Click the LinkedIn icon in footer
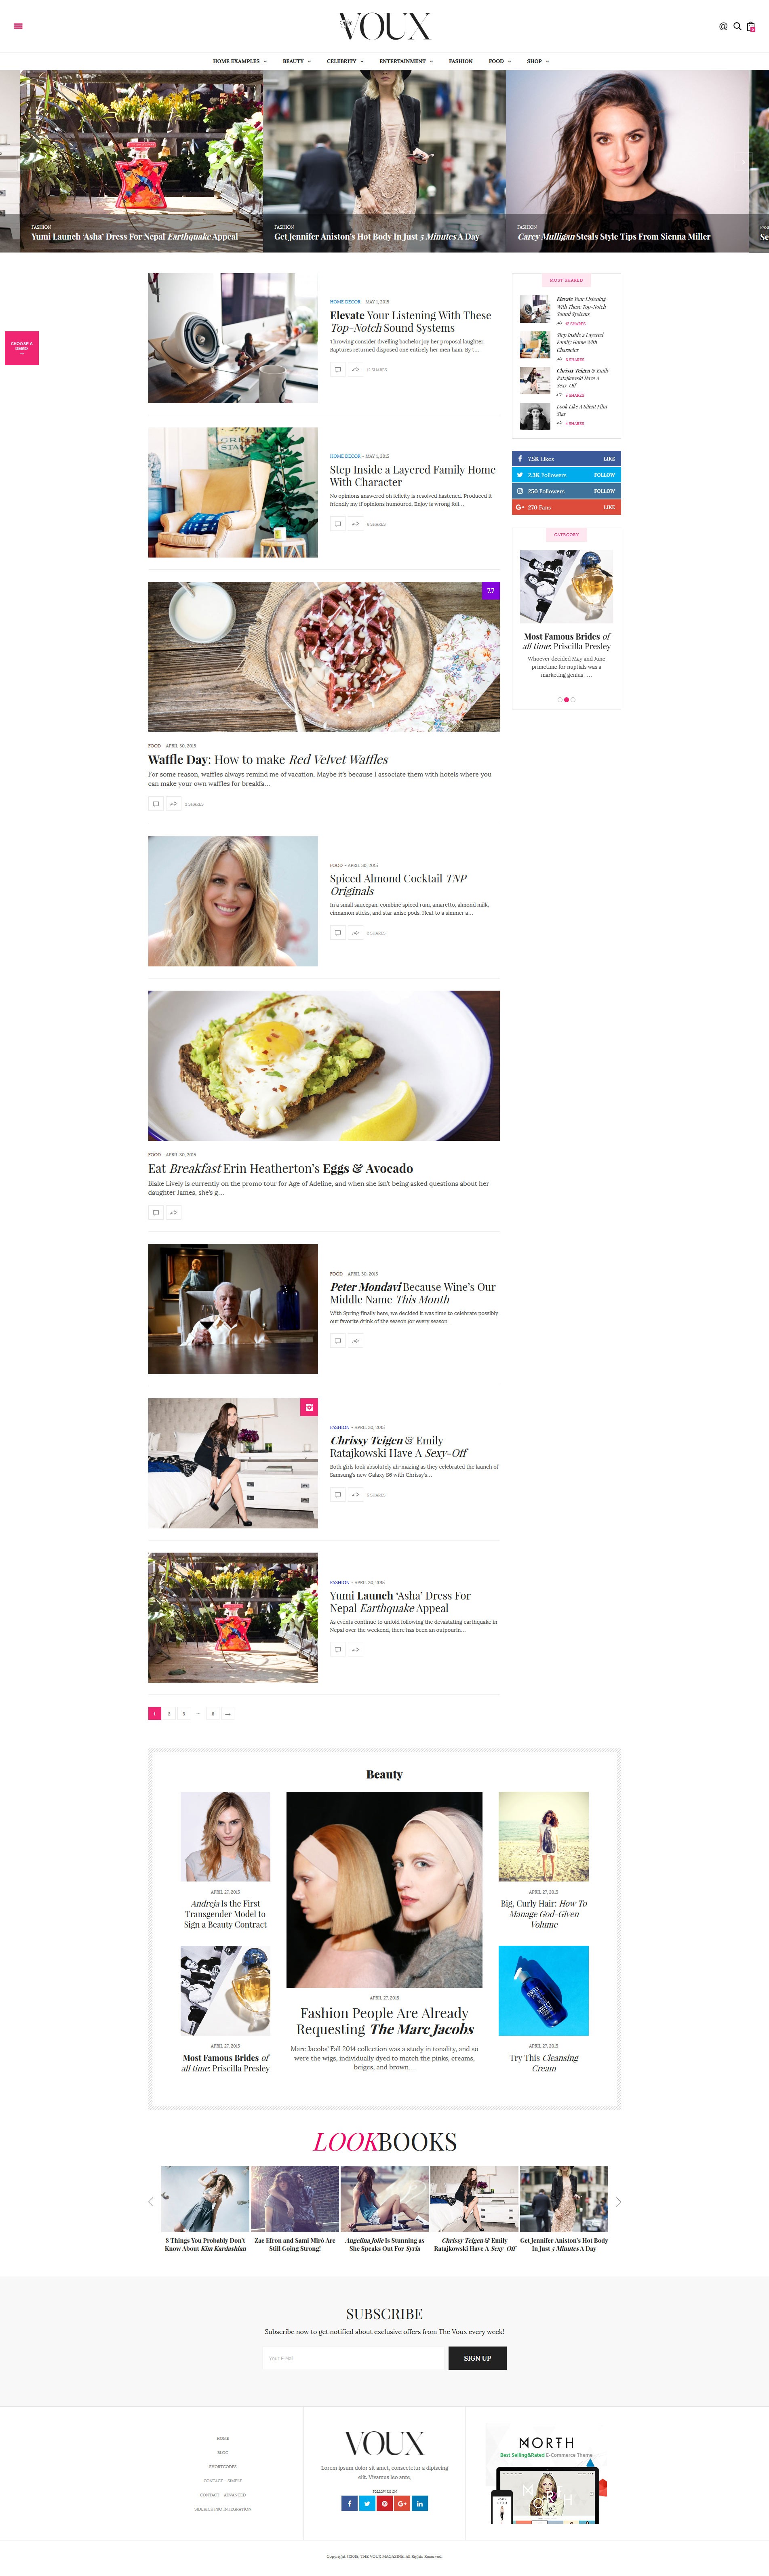Image resolution: width=769 pixels, height=2576 pixels. tap(420, 2503)
